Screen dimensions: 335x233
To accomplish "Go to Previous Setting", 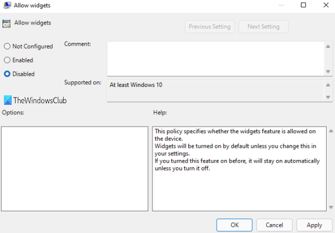I will pos(210,27).
